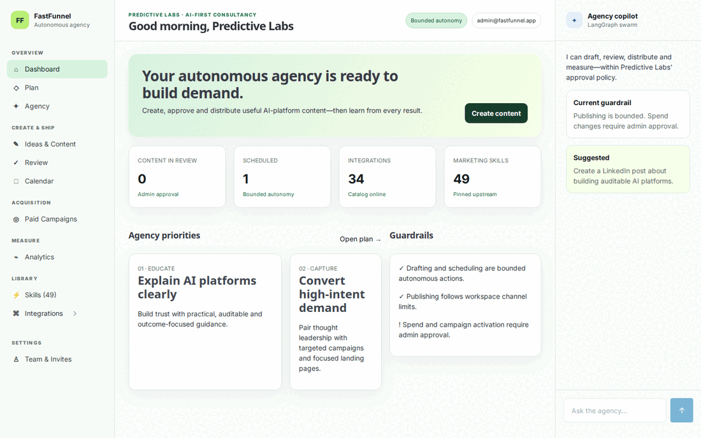The height and width of the screenshot is (438, 701).
Task: Open the Scheduled stat card
Action: (x=282, y=177)
